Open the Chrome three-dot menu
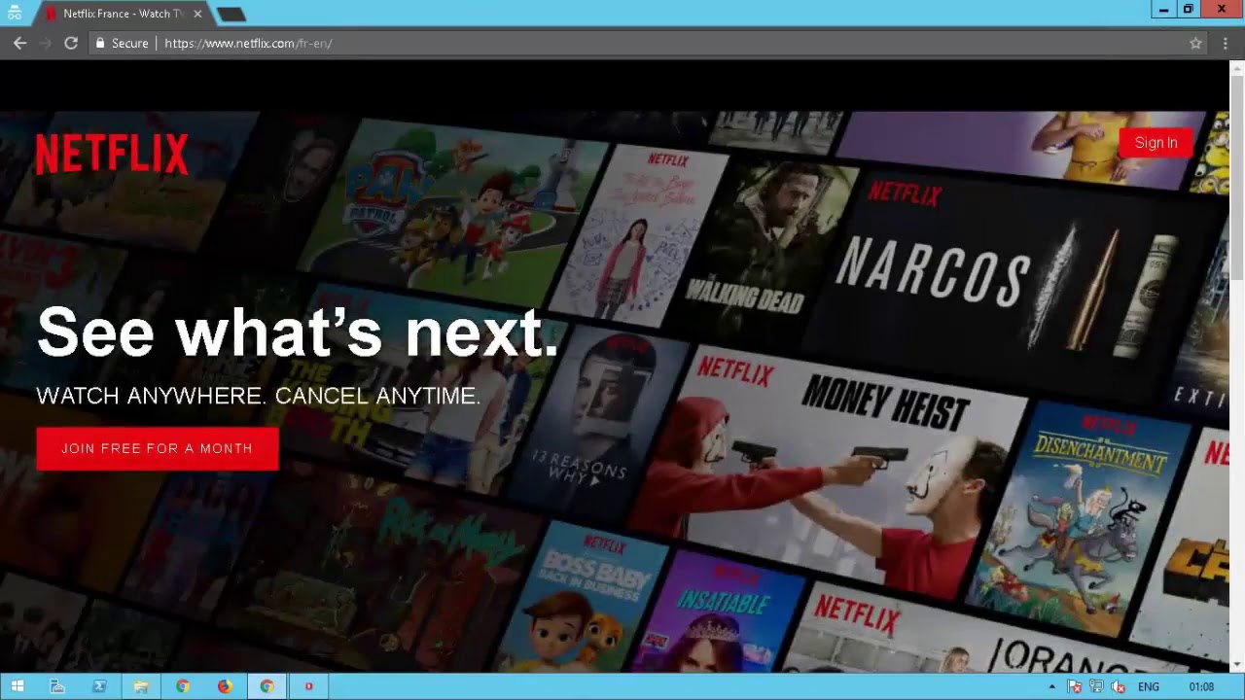This screenshot has width=1245, height=700. tap(1226, 43)
